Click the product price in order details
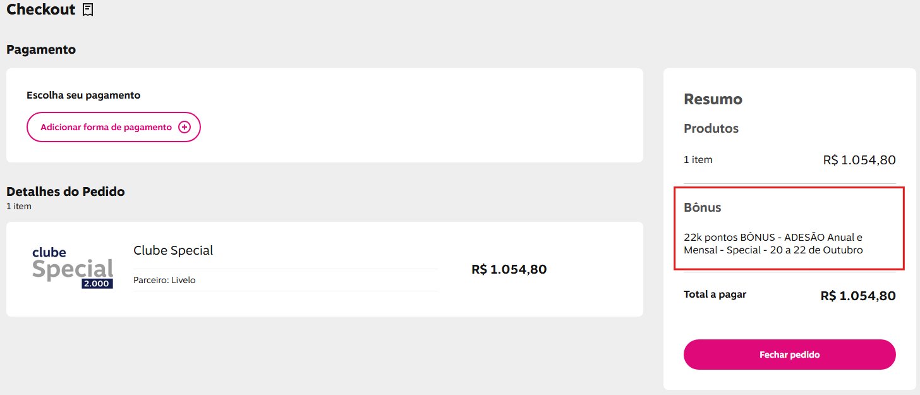 coord(509,269)
